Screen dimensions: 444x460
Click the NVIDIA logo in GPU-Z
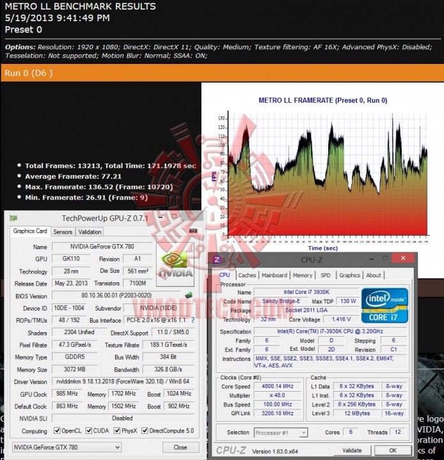175,264
